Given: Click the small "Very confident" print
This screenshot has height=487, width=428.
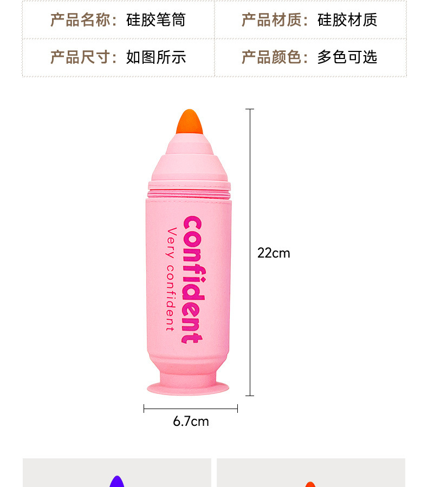Looking at the screenshot, I should [x=171, y=280].
